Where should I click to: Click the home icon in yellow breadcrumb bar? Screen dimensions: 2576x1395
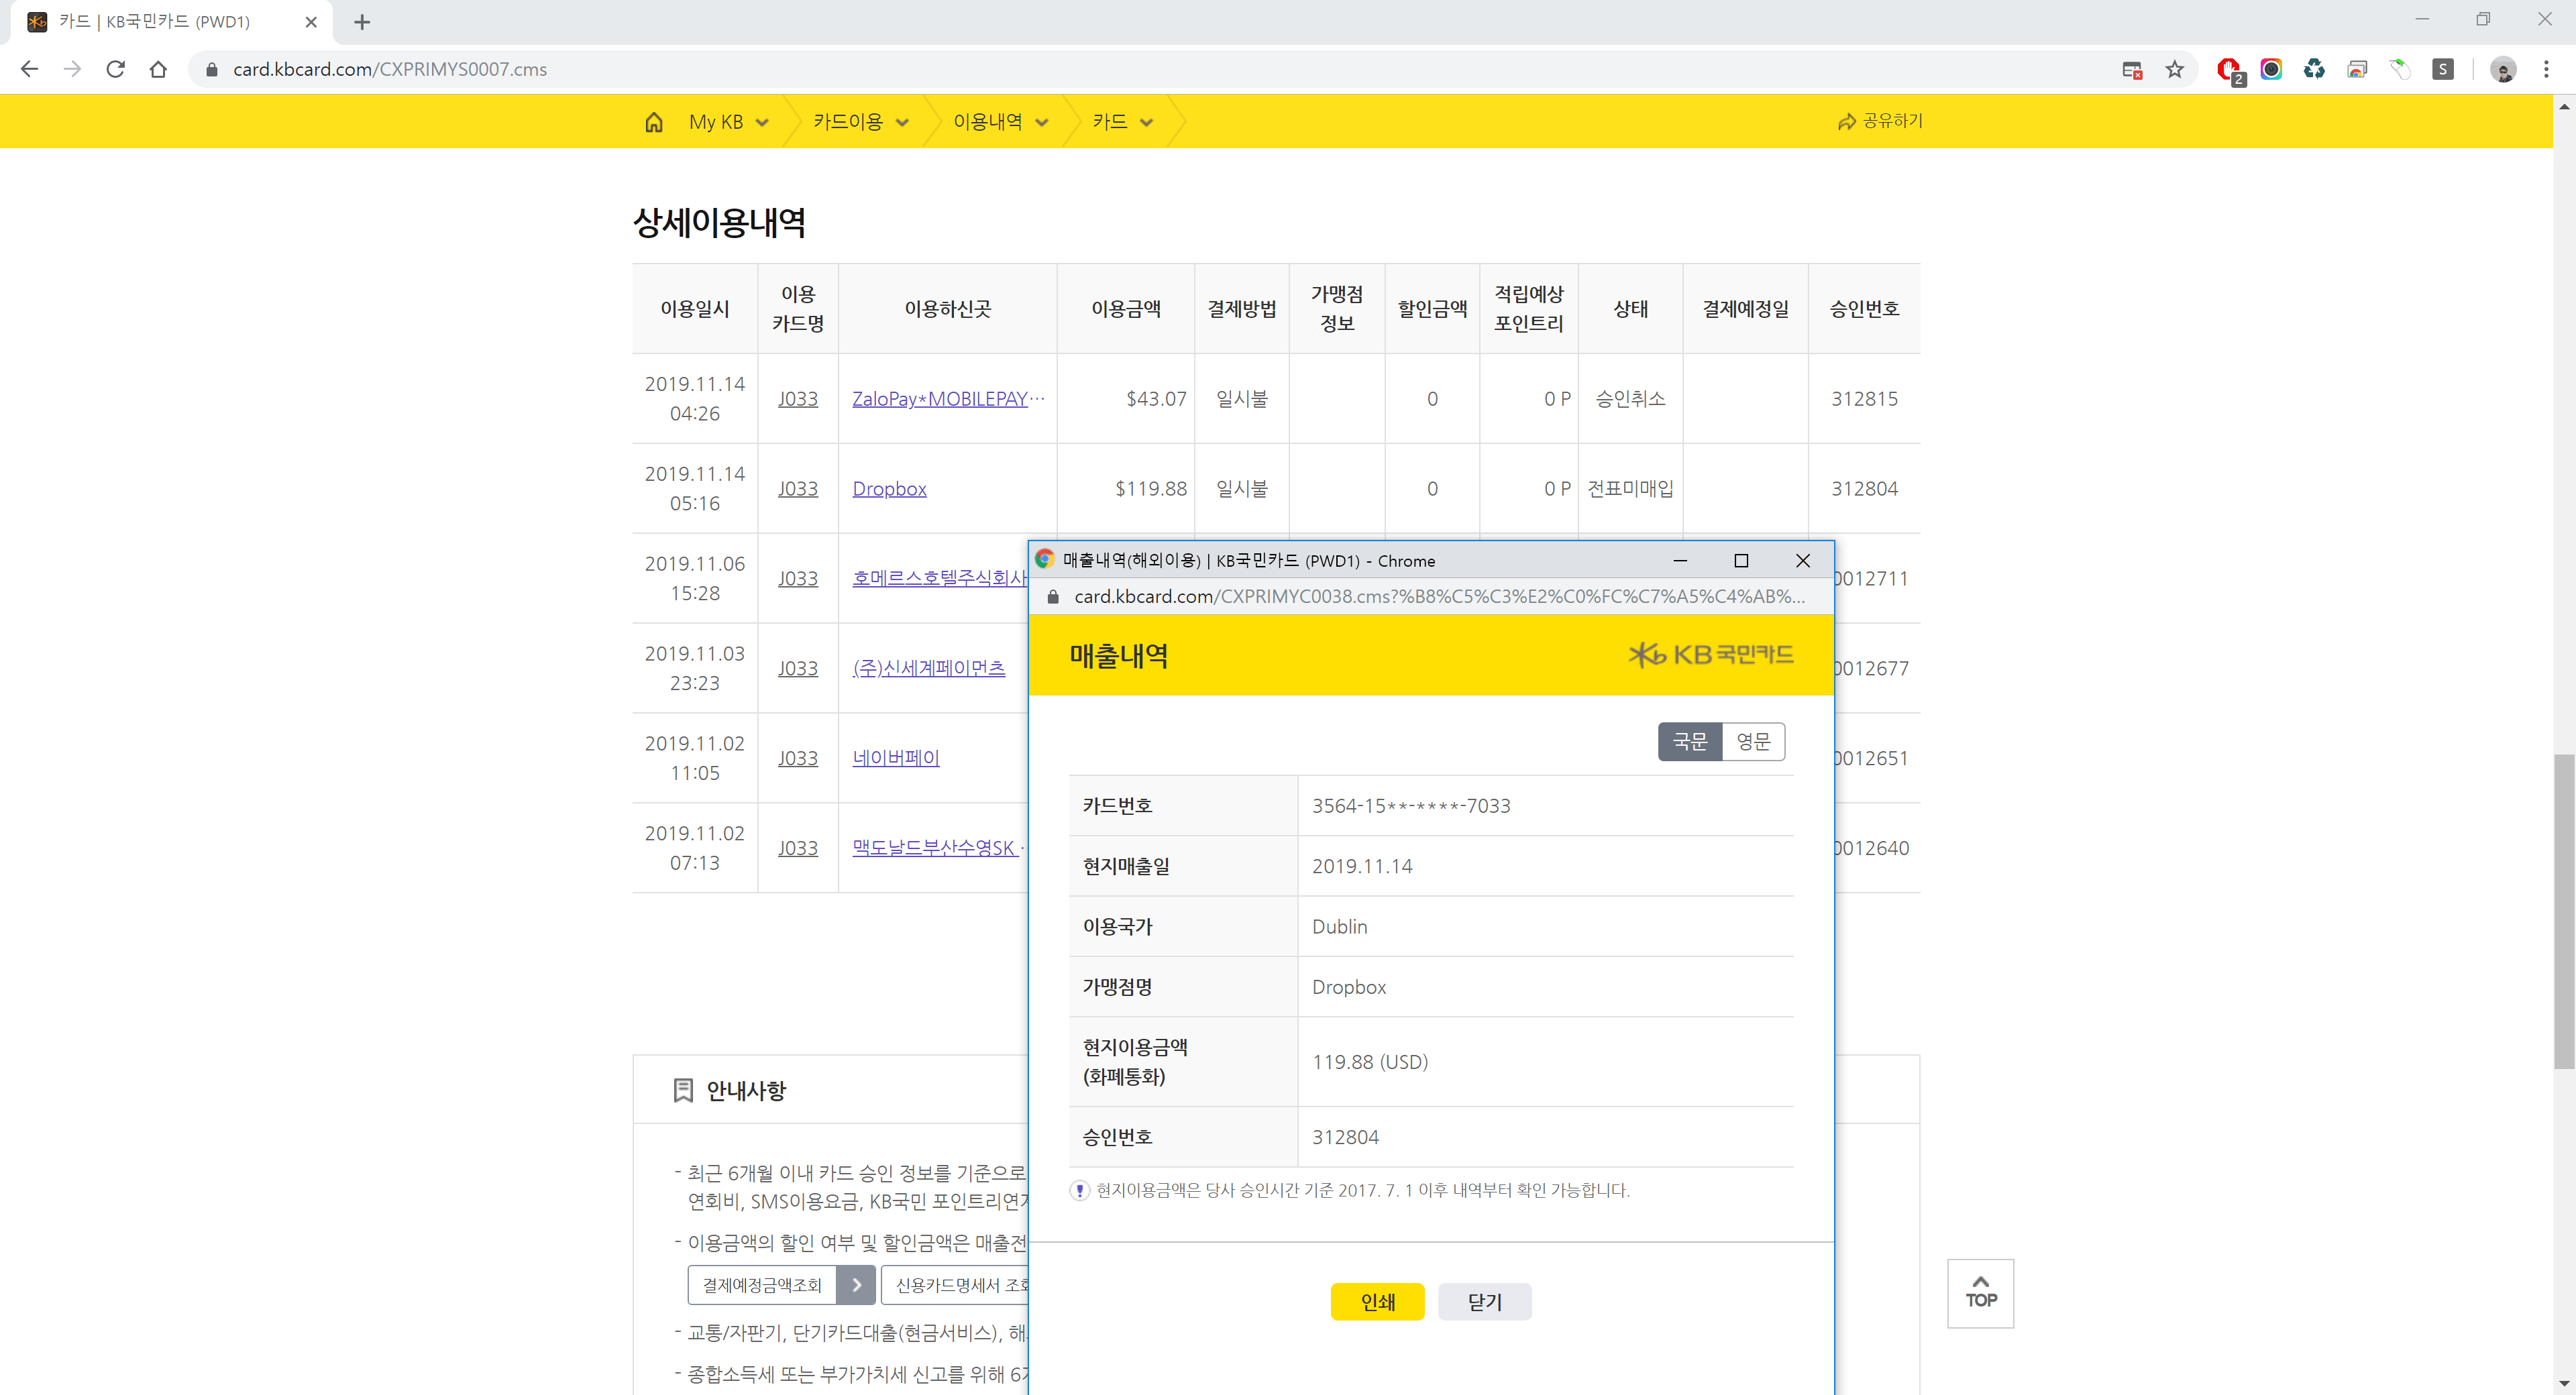(653, 122)
